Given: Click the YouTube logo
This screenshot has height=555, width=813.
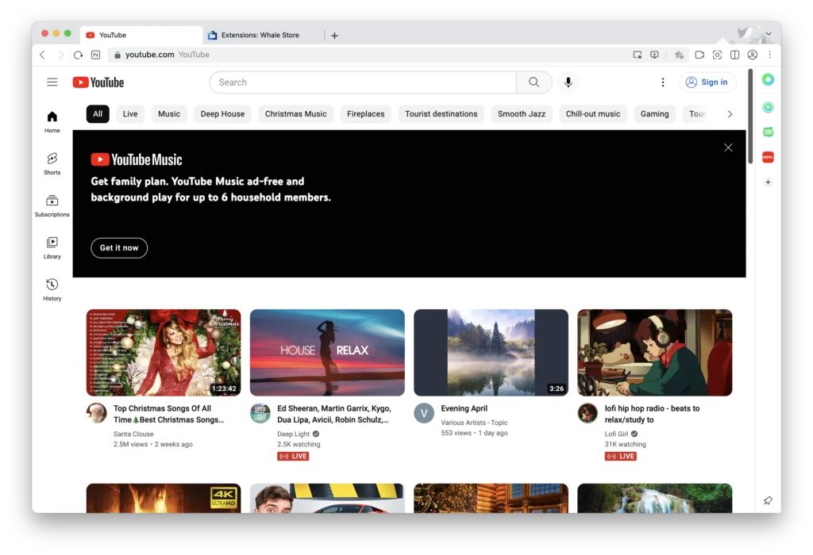Looking at the screenshot, I should [98, 82].
